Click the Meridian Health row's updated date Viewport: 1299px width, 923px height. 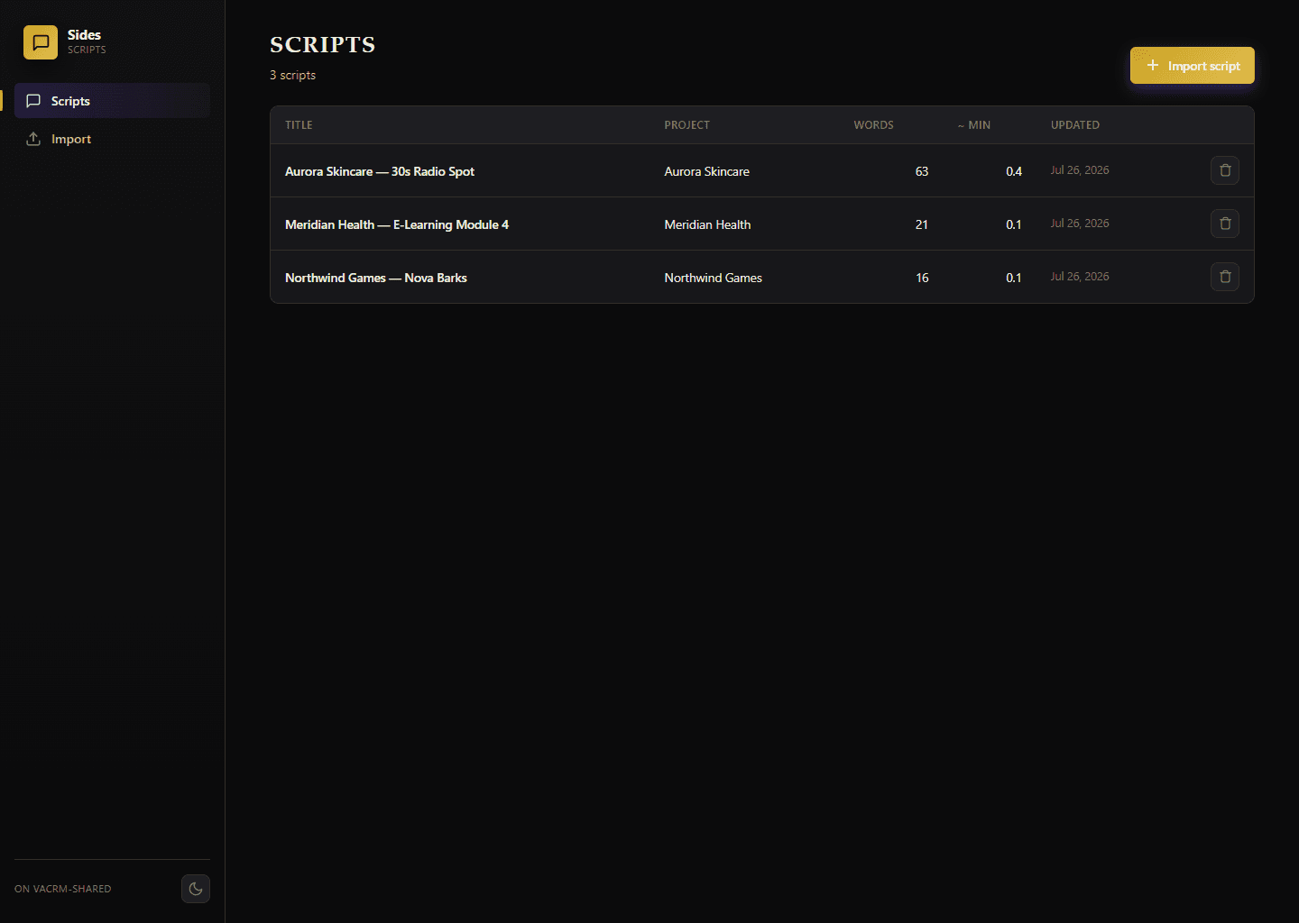tap(1080, 224)
